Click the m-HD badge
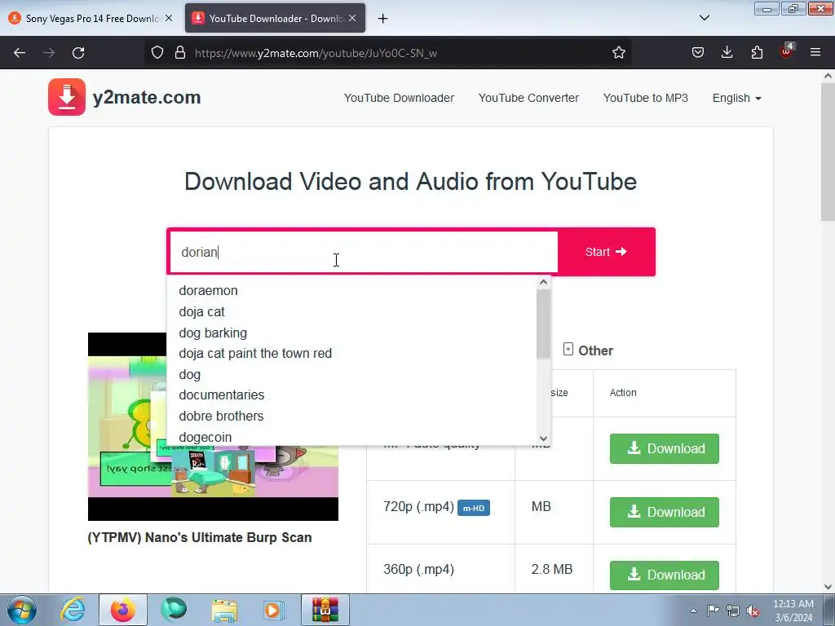This screenshot has height=626, width=835. click(474, 508)
